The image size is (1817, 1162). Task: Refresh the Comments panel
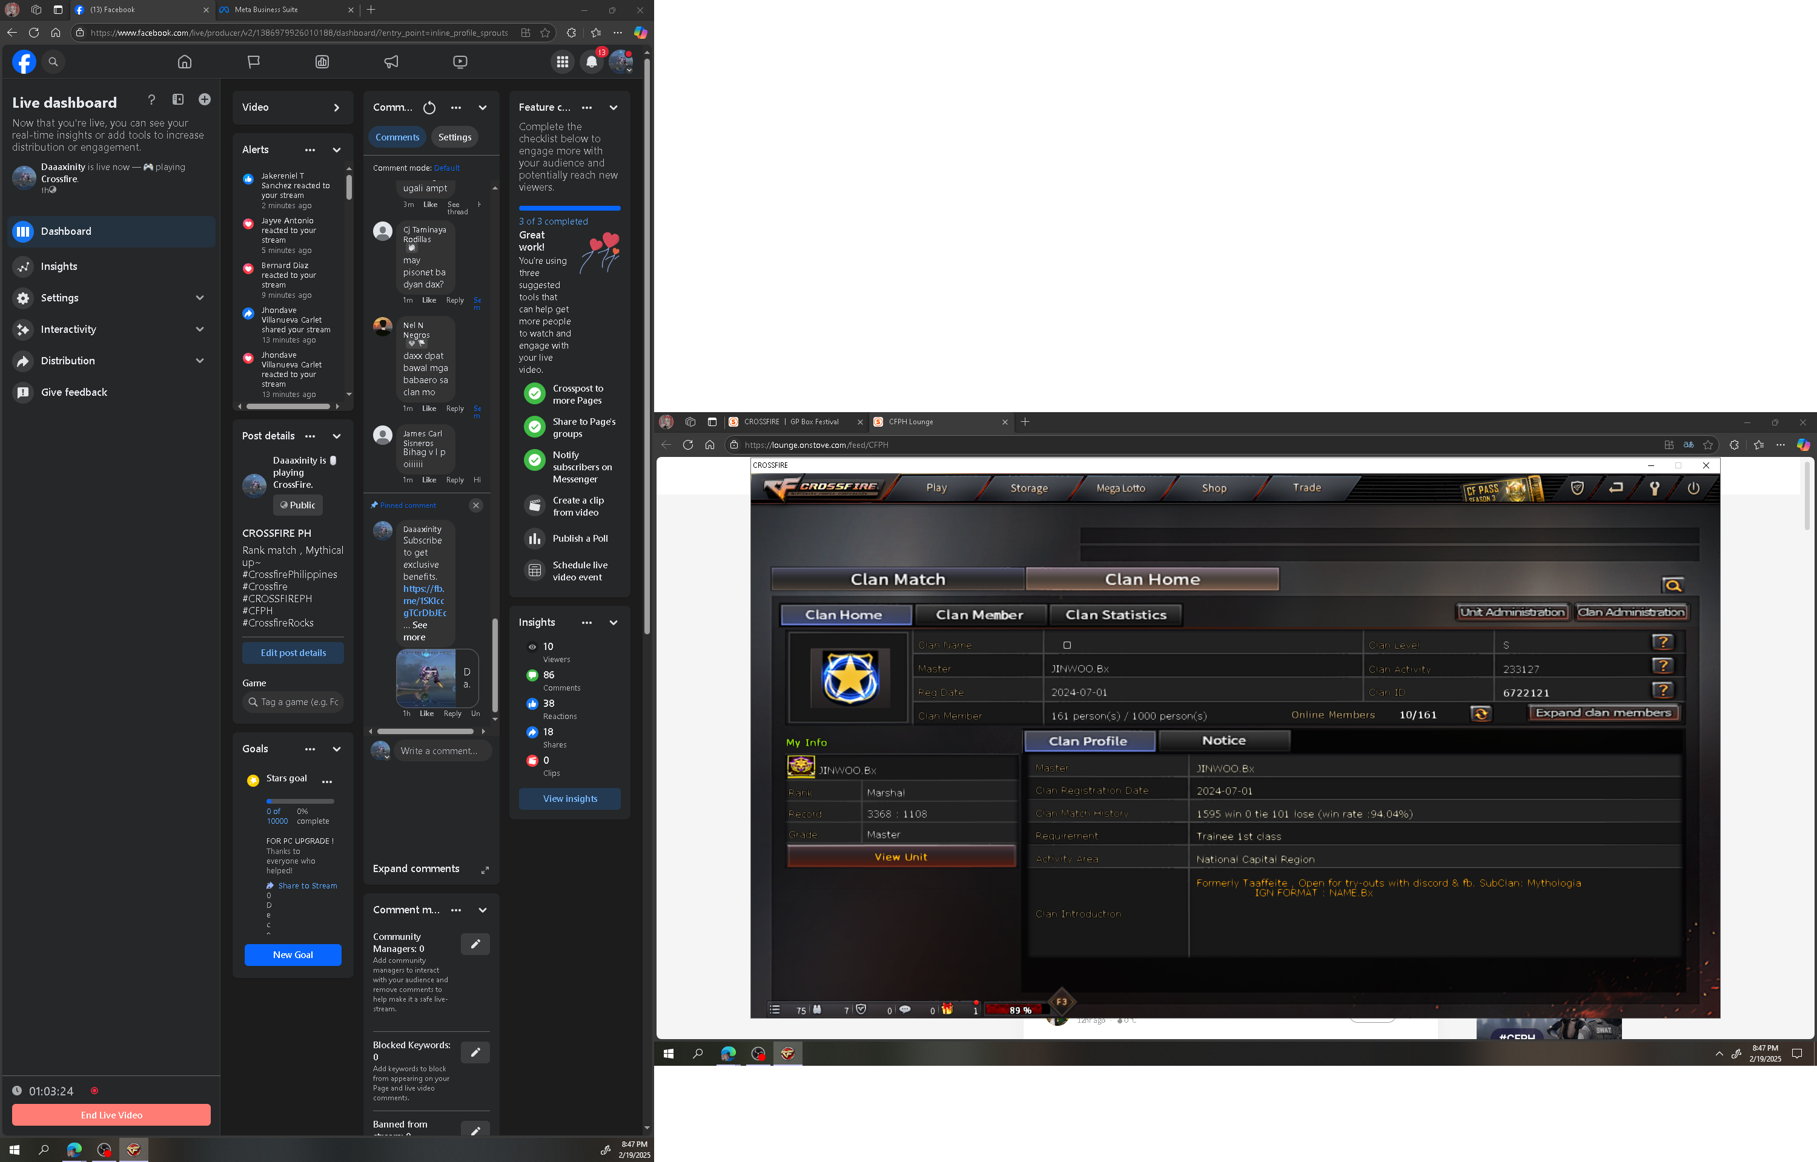tap(429, 107)
